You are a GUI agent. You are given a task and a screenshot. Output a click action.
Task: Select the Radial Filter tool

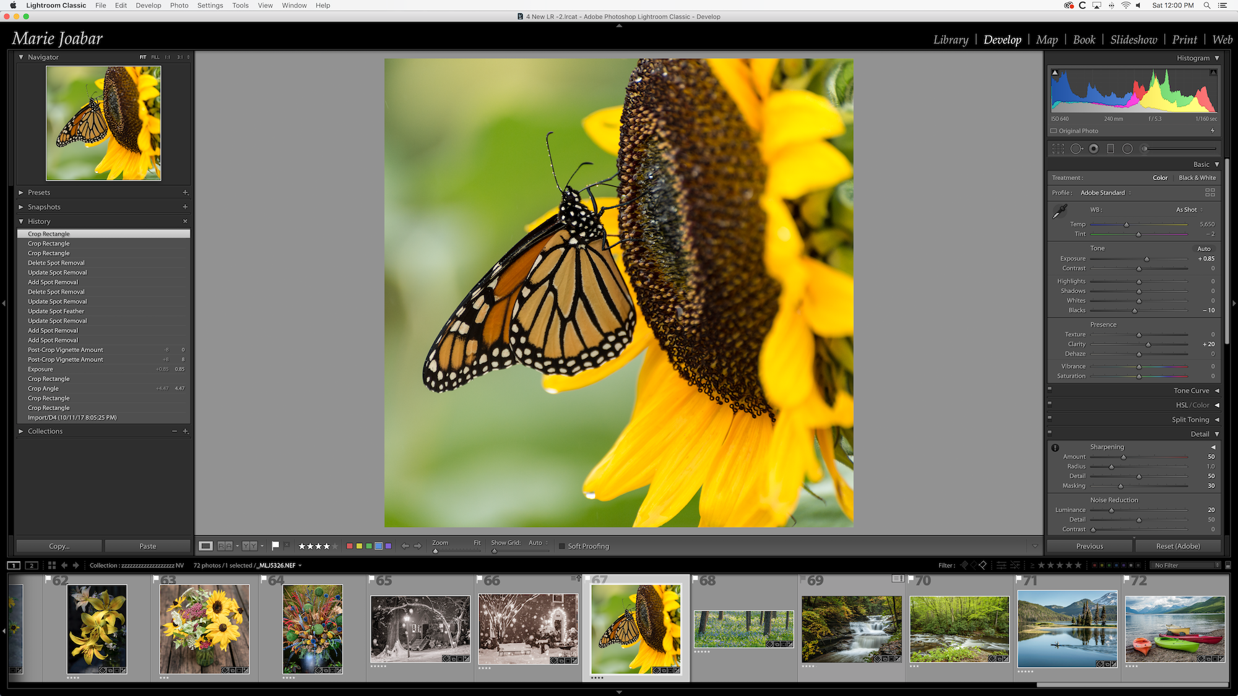pyautogui.click(x=1127, y=148)
